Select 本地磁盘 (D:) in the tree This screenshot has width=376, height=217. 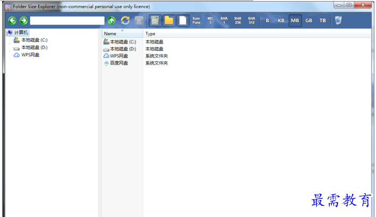(x=34, y=47)
